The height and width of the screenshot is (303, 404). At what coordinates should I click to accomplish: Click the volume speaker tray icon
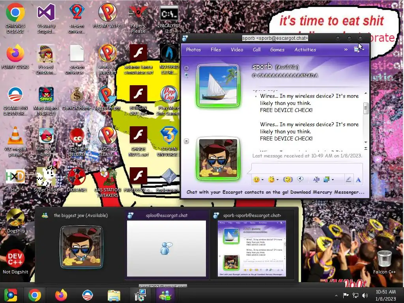click(x=365, y=296)
